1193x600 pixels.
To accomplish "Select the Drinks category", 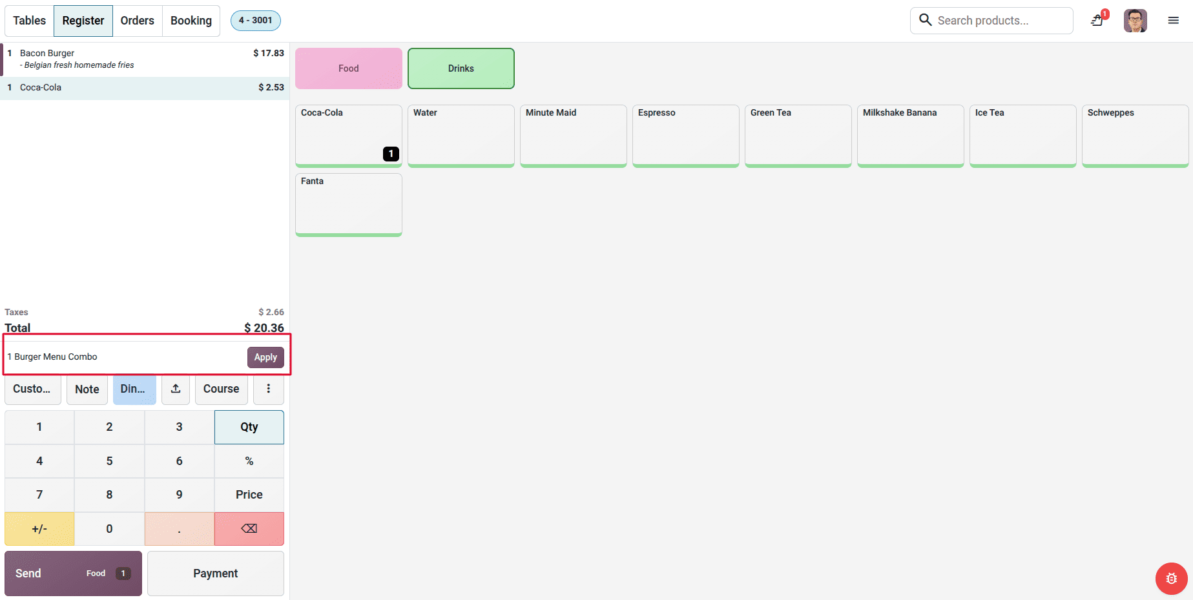I will [461, 68].
